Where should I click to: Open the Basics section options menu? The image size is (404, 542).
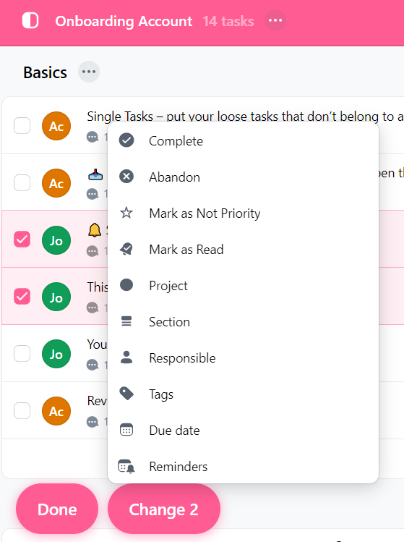click(x=89, y=72)
